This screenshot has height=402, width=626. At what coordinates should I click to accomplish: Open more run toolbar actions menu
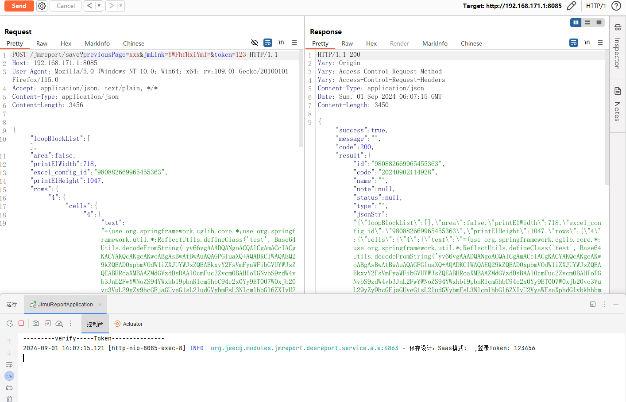coord(70,324)
